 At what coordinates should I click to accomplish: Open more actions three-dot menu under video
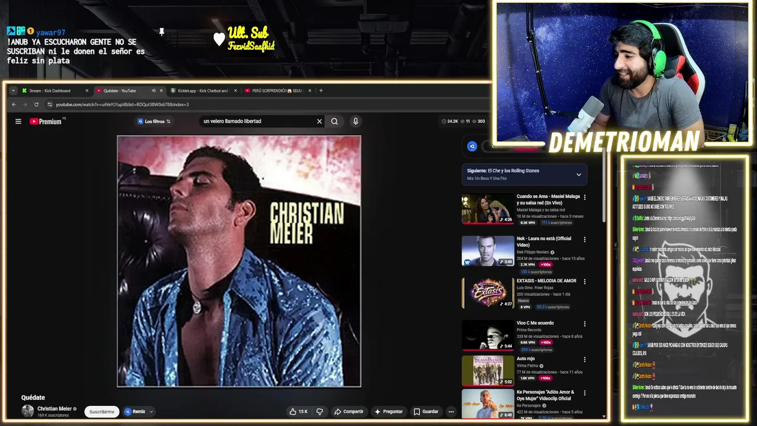pyautogui.click(x=451, y=411)
